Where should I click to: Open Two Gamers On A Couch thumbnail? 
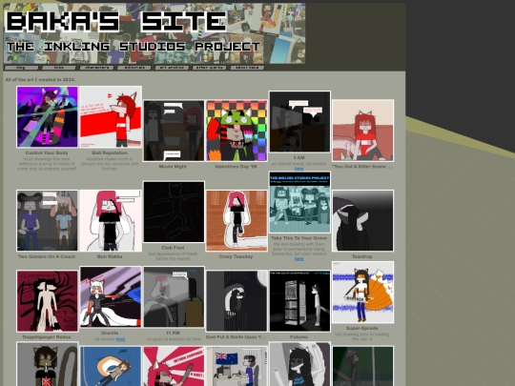[x=48, y=220]
